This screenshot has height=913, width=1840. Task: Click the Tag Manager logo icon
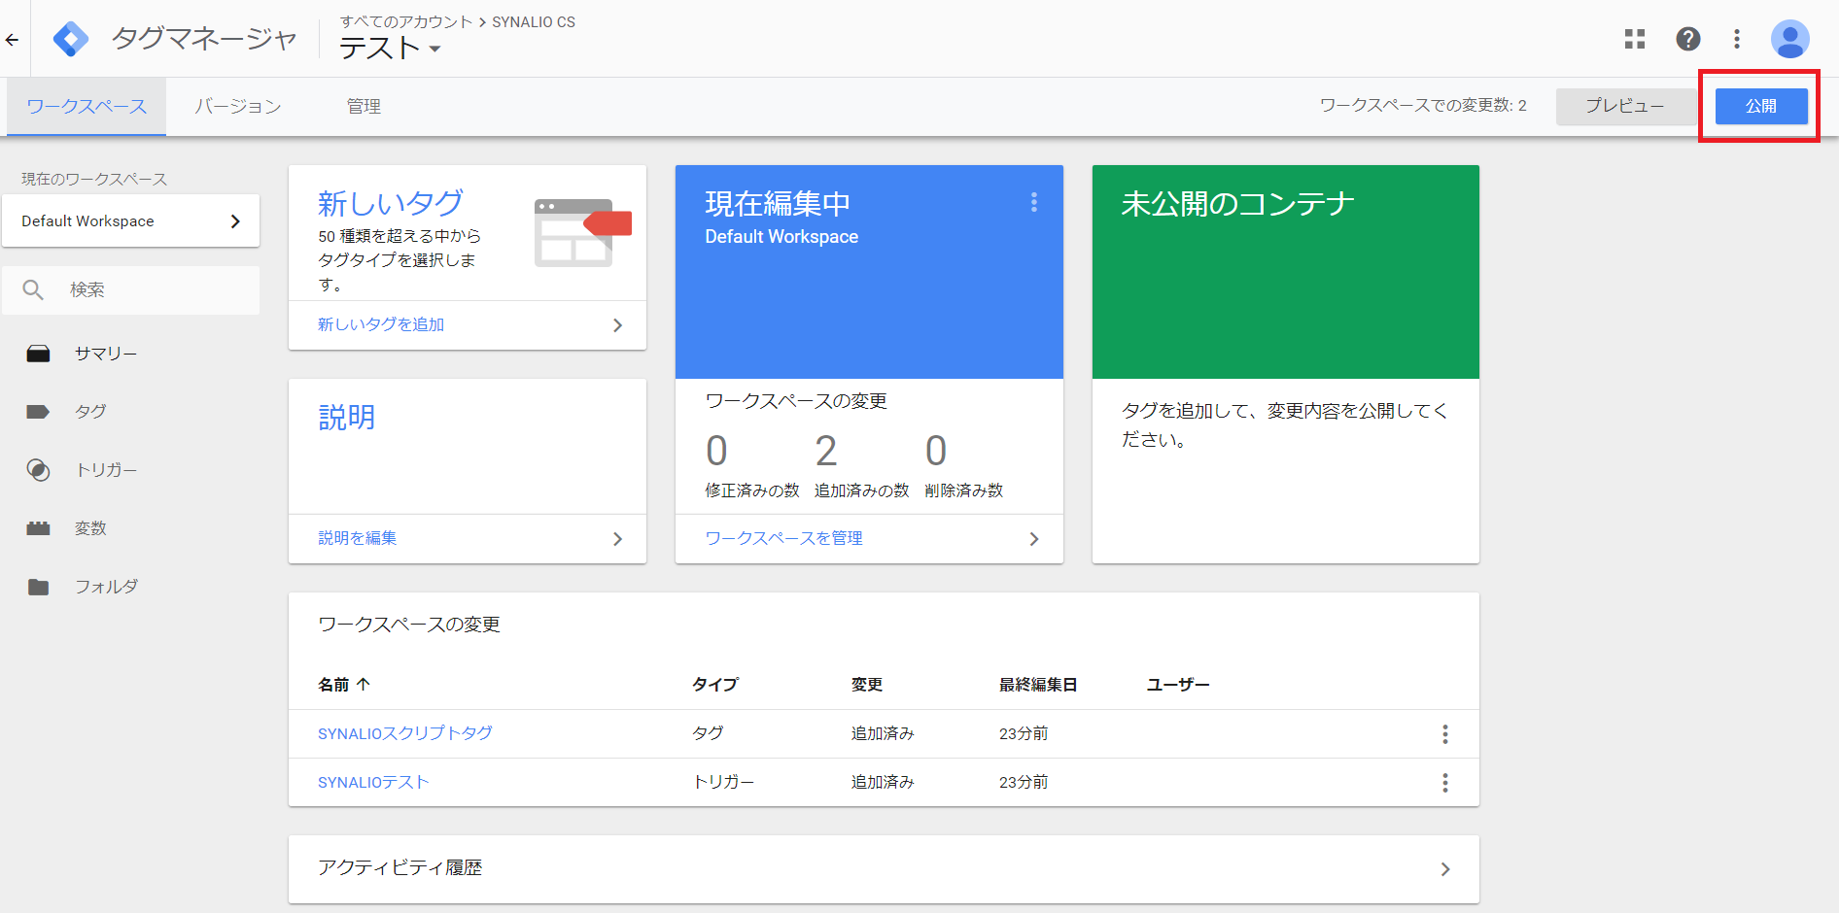click(x=71, y=39)
